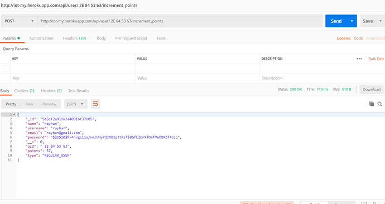
Task: Select the Preview view mode
Action: coord(49,104)
